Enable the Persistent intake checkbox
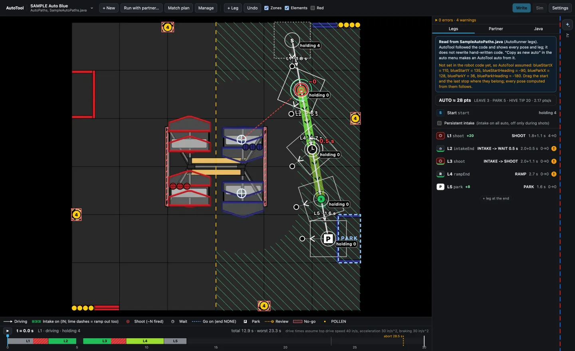 [x=439, y=123]
